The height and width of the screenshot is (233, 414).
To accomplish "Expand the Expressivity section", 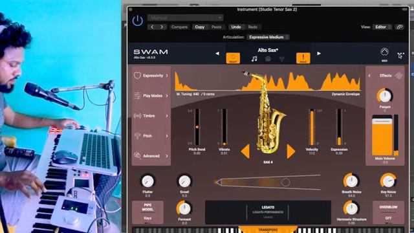I will click(151, 76).
